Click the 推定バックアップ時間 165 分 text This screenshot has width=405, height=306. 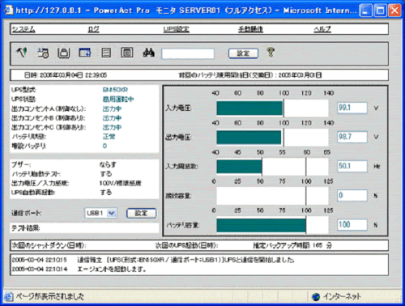pos(292,245)
